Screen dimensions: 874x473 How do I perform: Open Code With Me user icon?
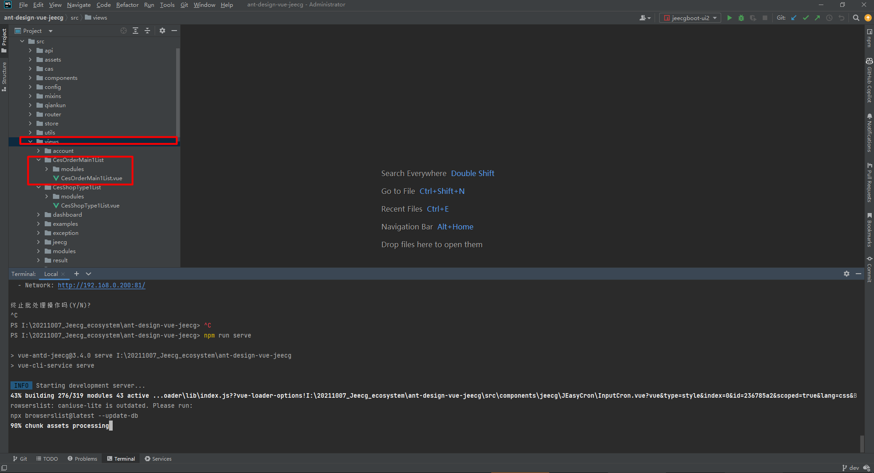tap(645, 18)
